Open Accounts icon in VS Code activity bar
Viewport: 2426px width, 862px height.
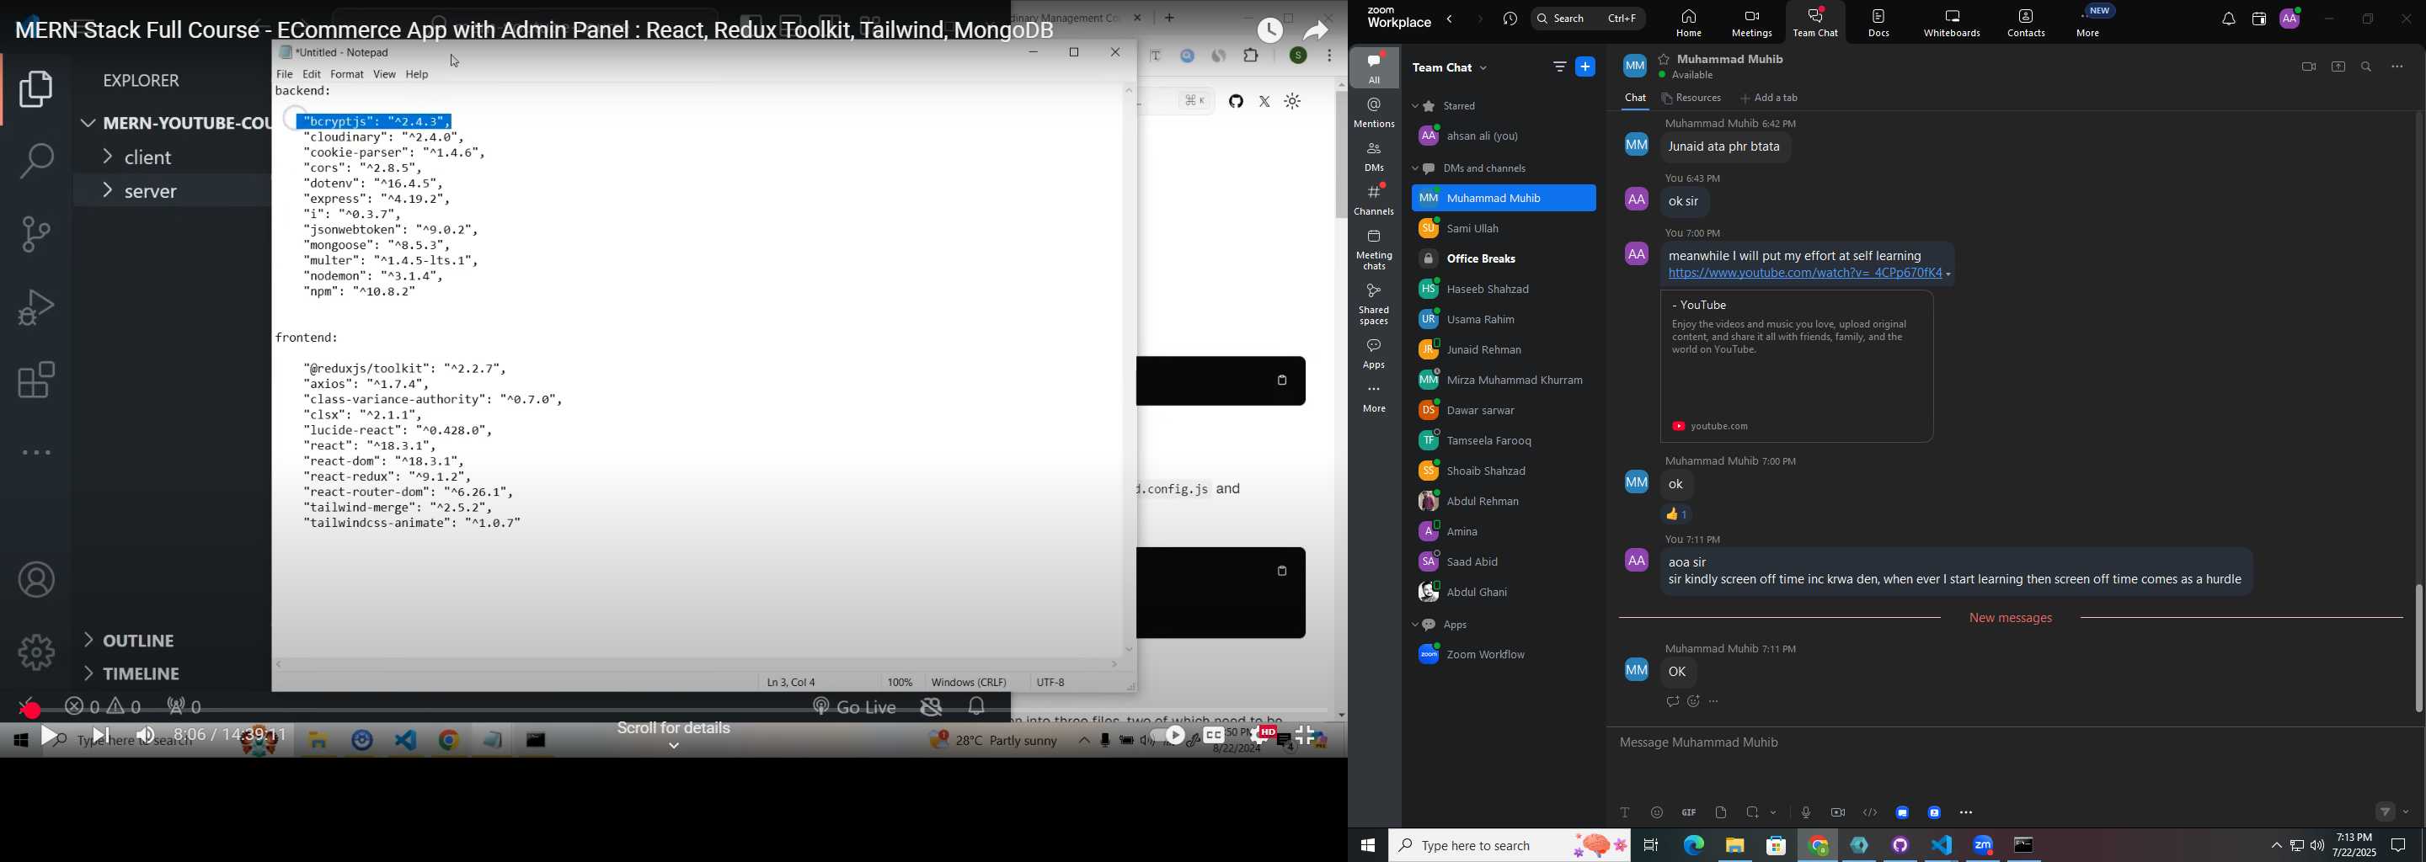coord(35,580)
